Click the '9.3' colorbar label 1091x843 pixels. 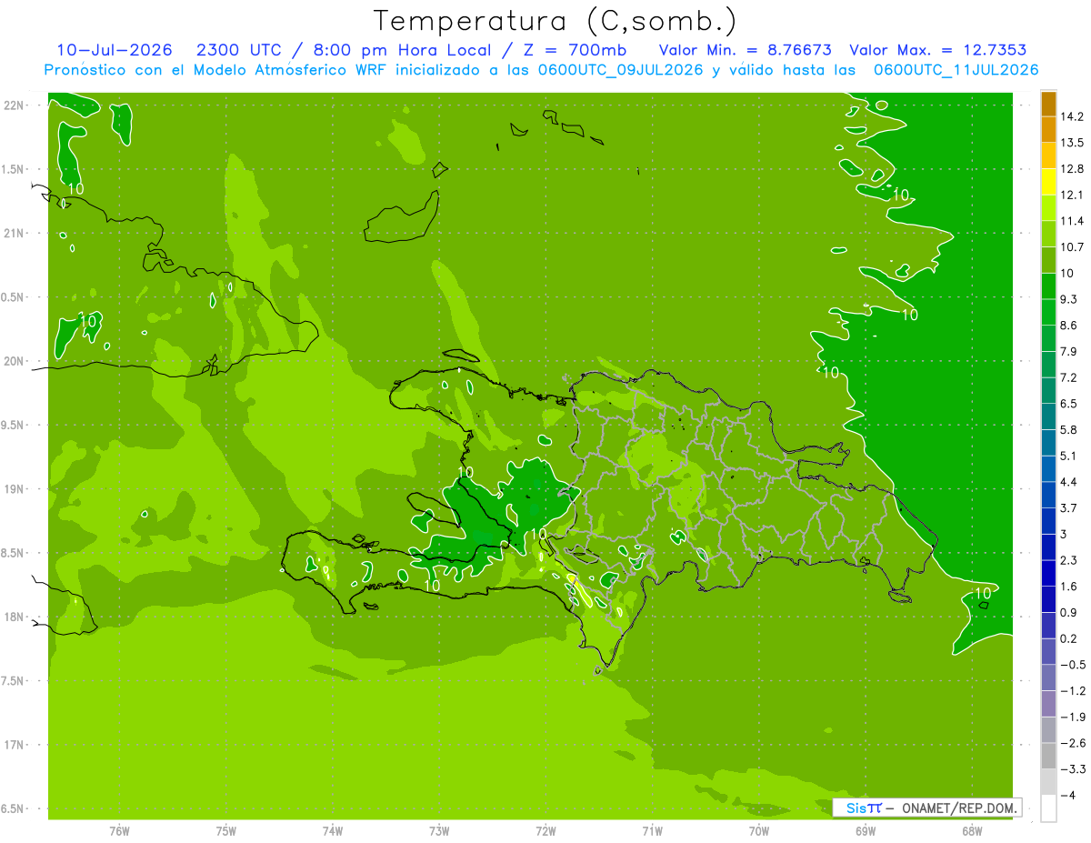click(1069, 299)
